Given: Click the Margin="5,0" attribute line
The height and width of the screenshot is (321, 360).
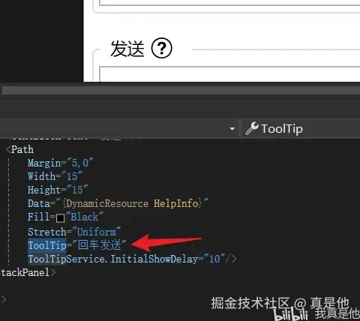Looking at the screenshot, I should pyautogui.click(x=60, y=163).
